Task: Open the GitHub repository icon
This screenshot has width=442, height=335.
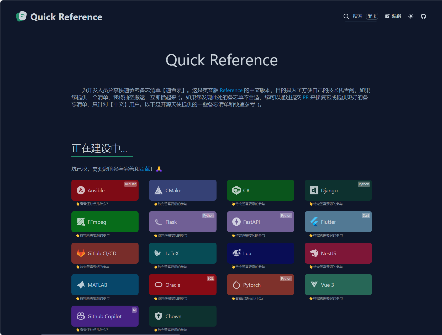Action: [423, 16]
